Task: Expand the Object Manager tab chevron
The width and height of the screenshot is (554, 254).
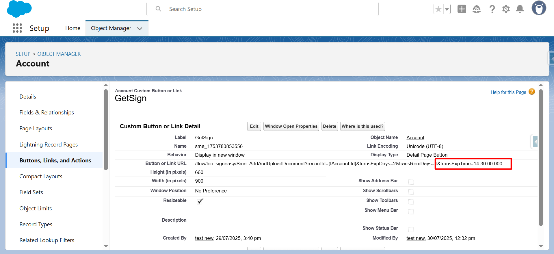Action: 140,28
